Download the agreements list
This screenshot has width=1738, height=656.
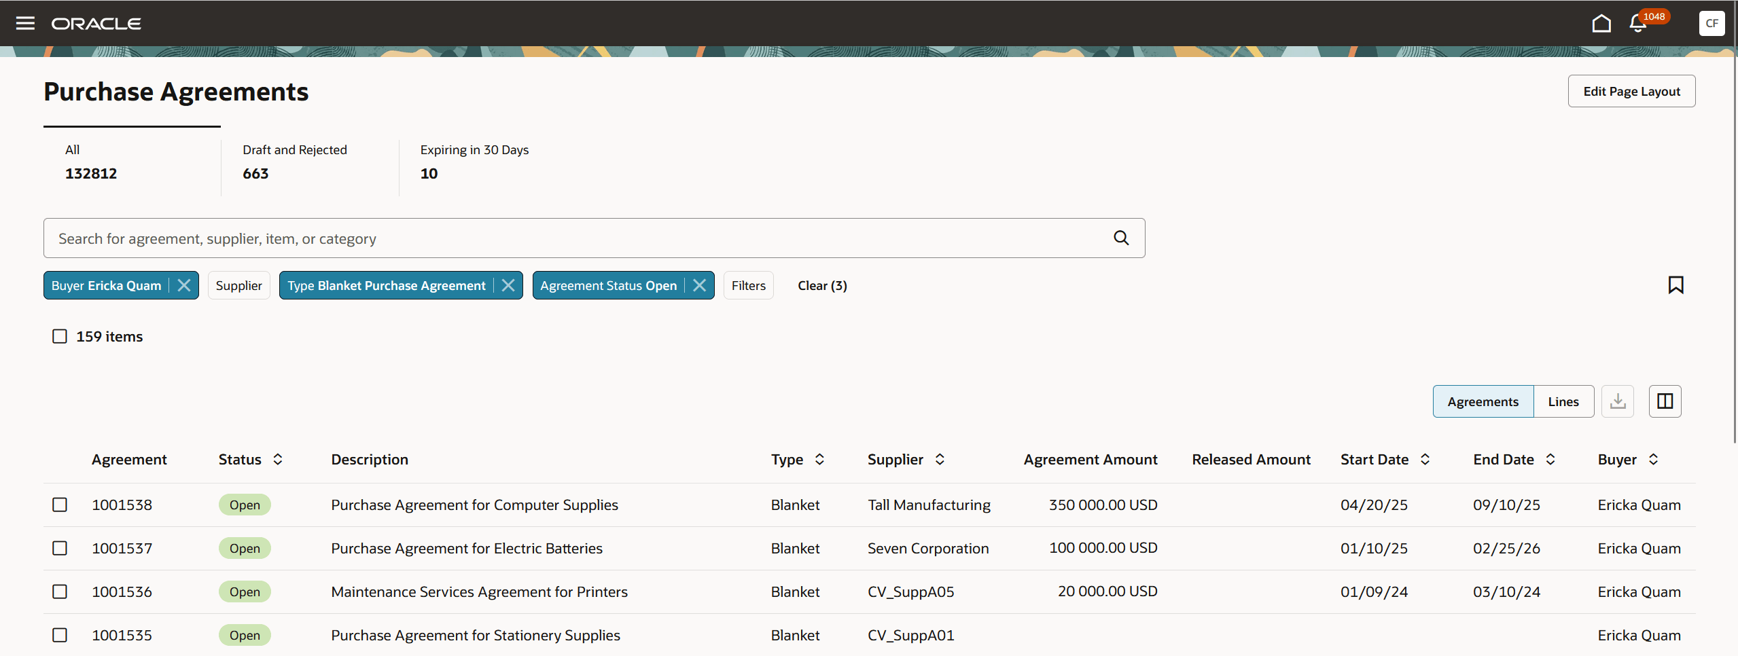click(x=1618, y=401)
